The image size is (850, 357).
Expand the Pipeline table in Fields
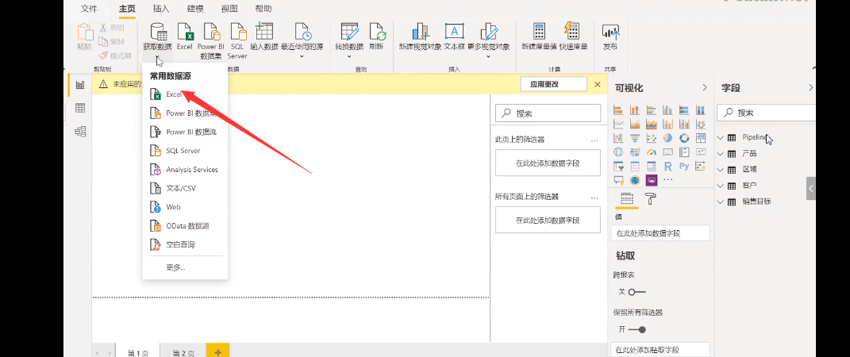tap(720, 137)
